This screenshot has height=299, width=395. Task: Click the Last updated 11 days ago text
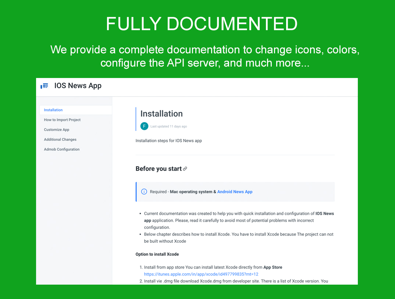(x=168, y=127)
